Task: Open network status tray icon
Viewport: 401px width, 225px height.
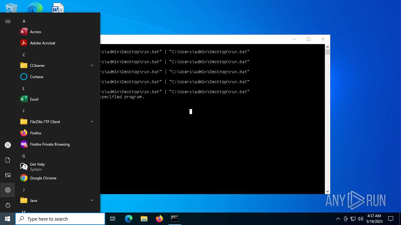Action: [x=353, y=219]
